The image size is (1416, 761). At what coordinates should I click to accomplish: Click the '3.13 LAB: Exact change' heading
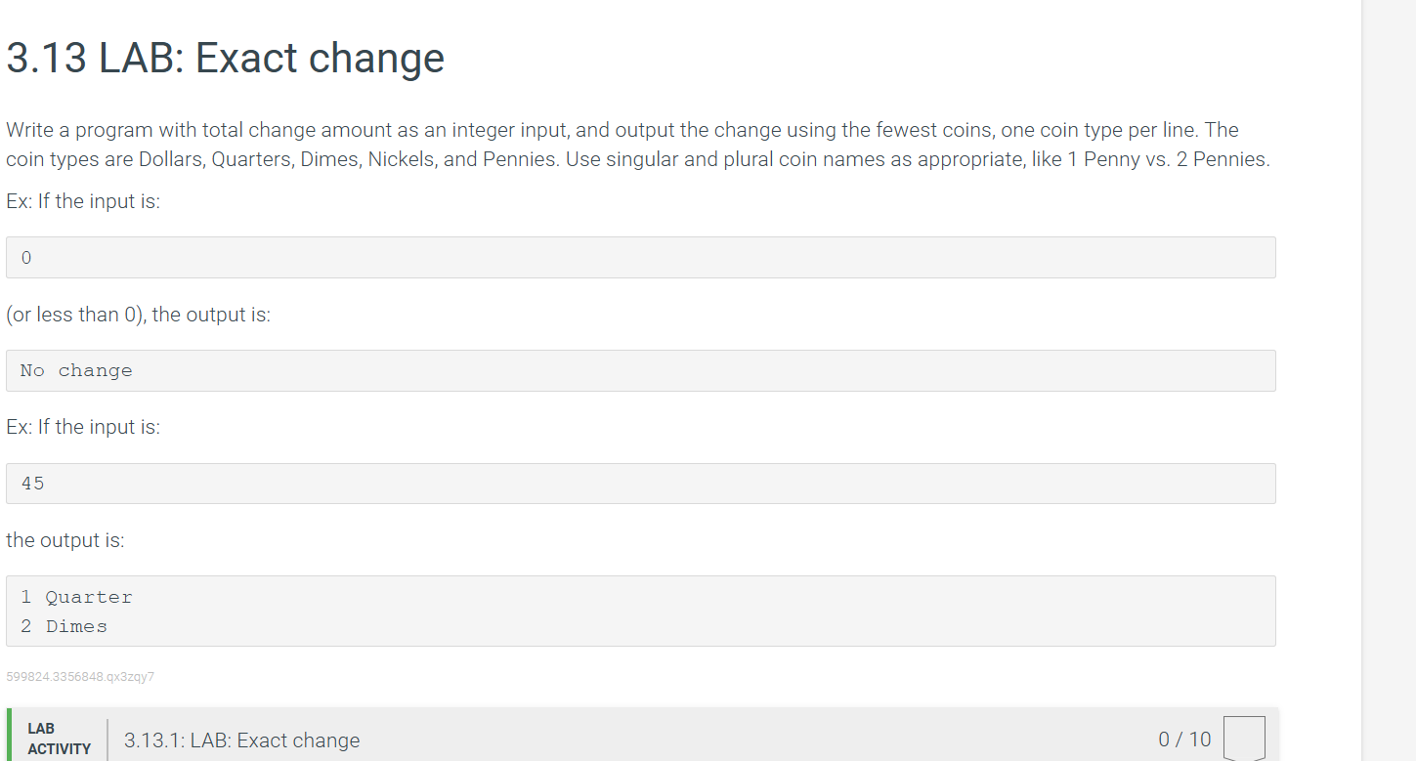tap(225, 59)
